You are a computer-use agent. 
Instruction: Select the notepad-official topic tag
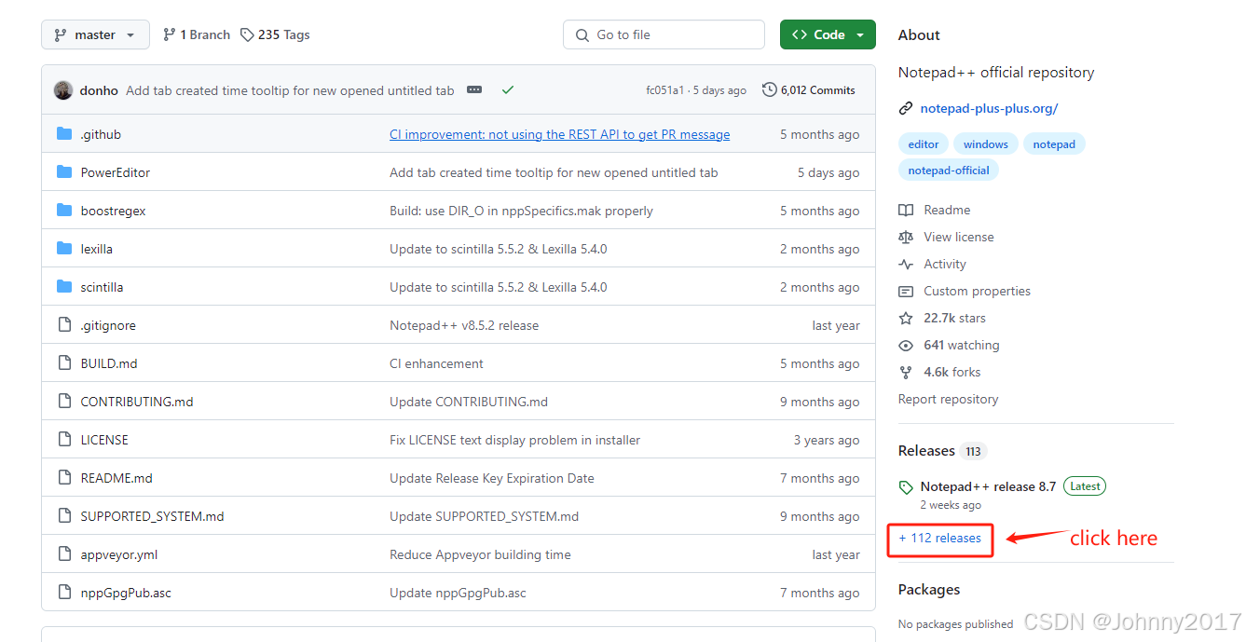click(949, 171)
